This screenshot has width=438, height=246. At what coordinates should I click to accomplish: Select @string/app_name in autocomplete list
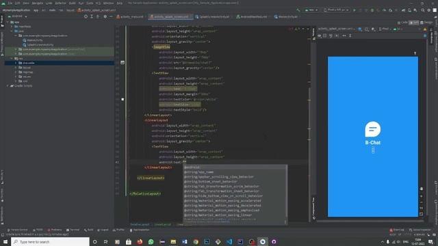198,172
